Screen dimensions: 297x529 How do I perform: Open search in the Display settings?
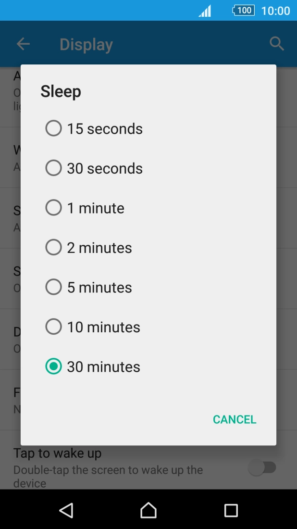click(x=277, y=44)
